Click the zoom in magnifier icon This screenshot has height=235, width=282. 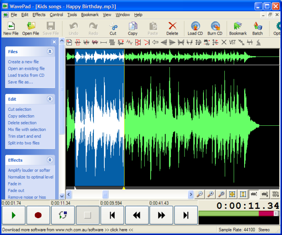[x=211, y=194]
